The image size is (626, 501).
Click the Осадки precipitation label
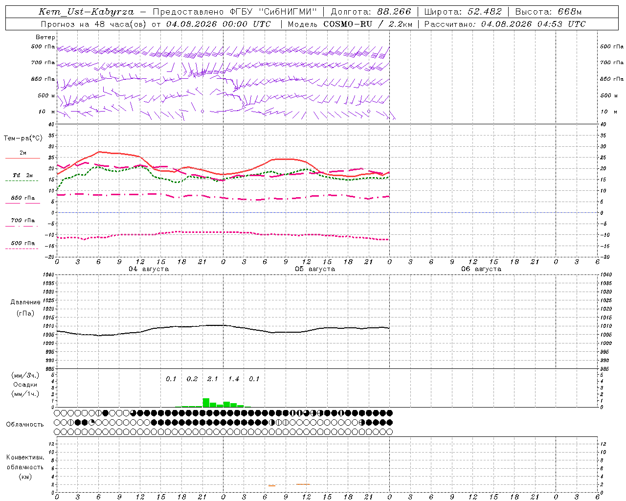25,385
